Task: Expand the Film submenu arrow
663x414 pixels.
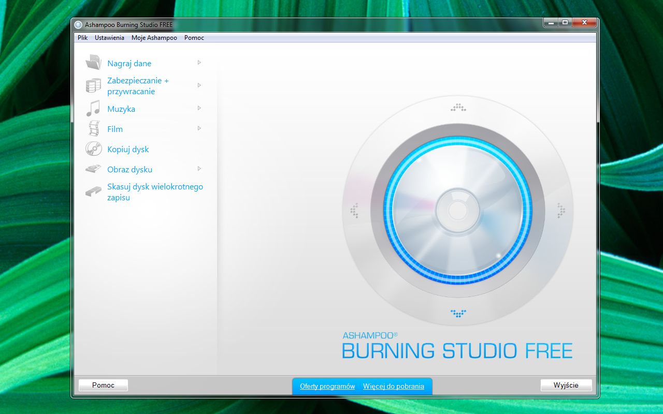Action: pos(199,128)
